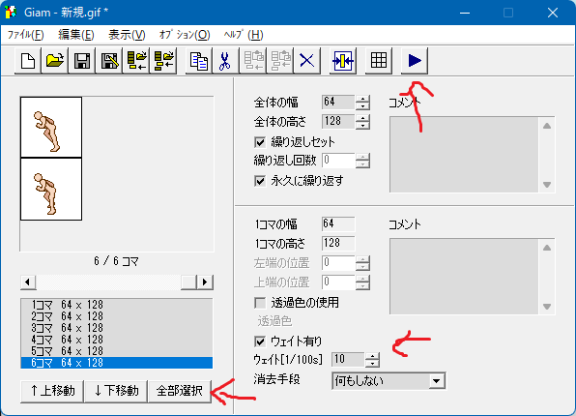Image resolution: width=576 pixels, height=416 pixels.
Task: Uncheck 永久に繰り返す checkbox
Action: pos(260,181)
